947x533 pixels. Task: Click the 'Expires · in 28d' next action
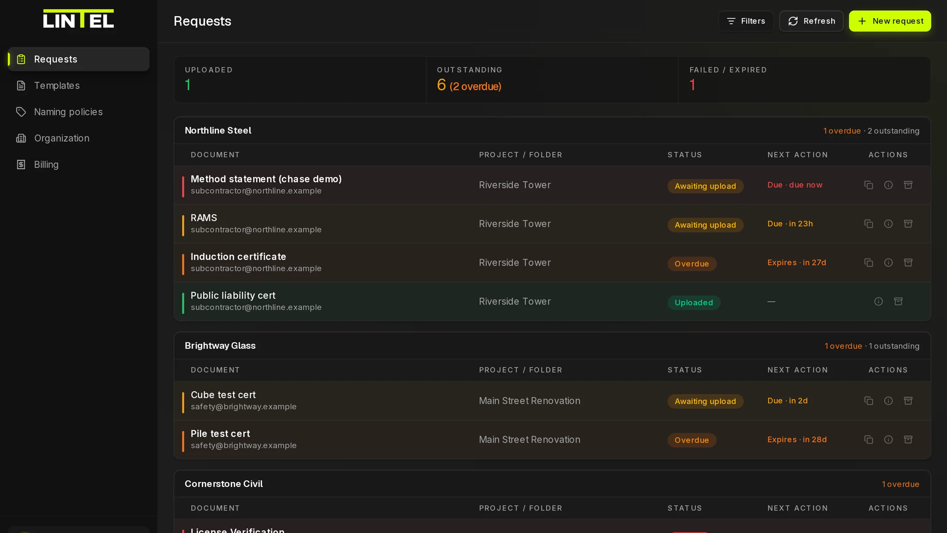[x=797, y=439]
